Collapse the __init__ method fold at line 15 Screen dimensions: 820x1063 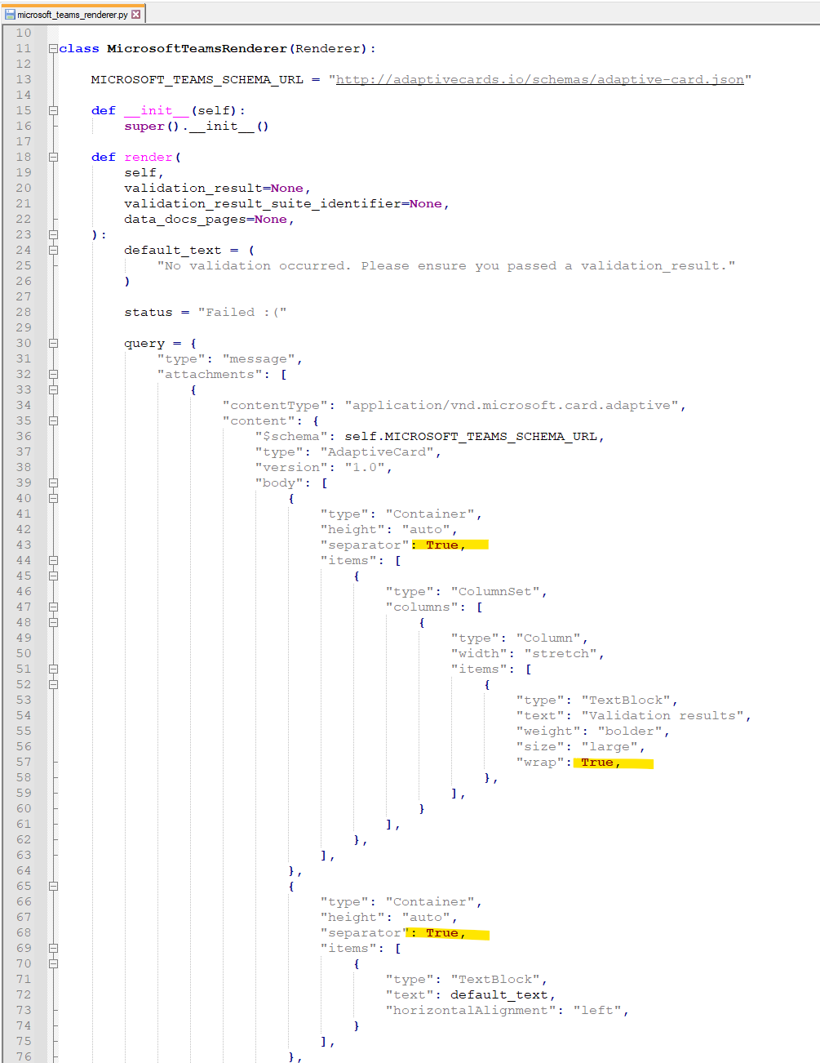52,110
